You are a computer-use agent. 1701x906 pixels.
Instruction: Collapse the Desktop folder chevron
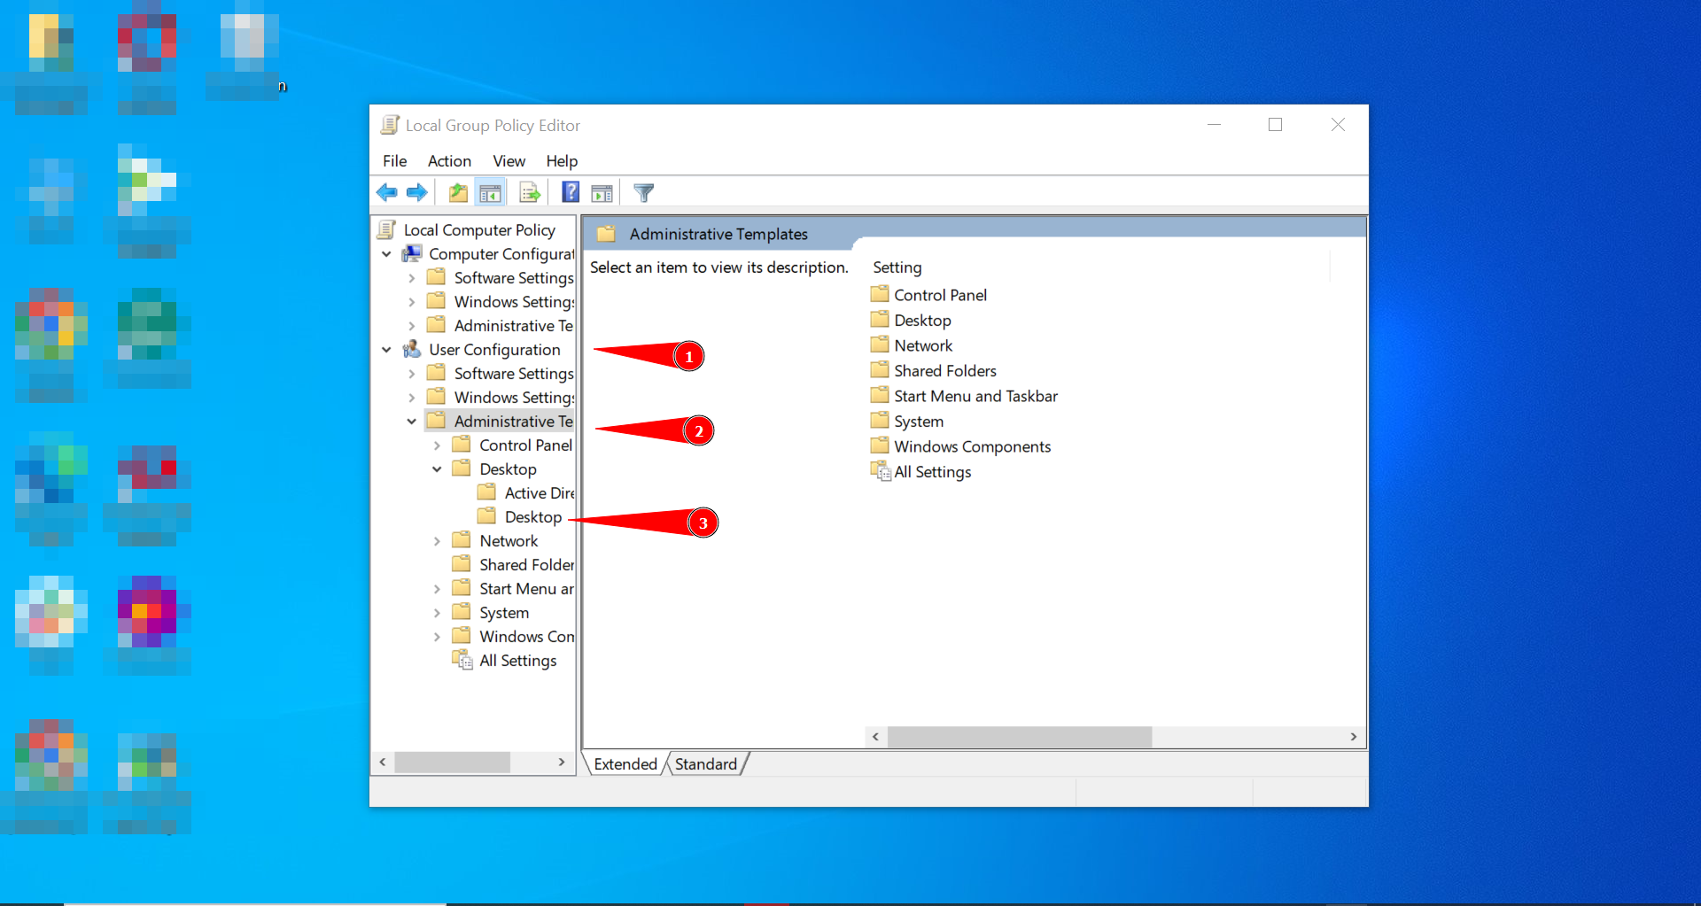(437, 468)
